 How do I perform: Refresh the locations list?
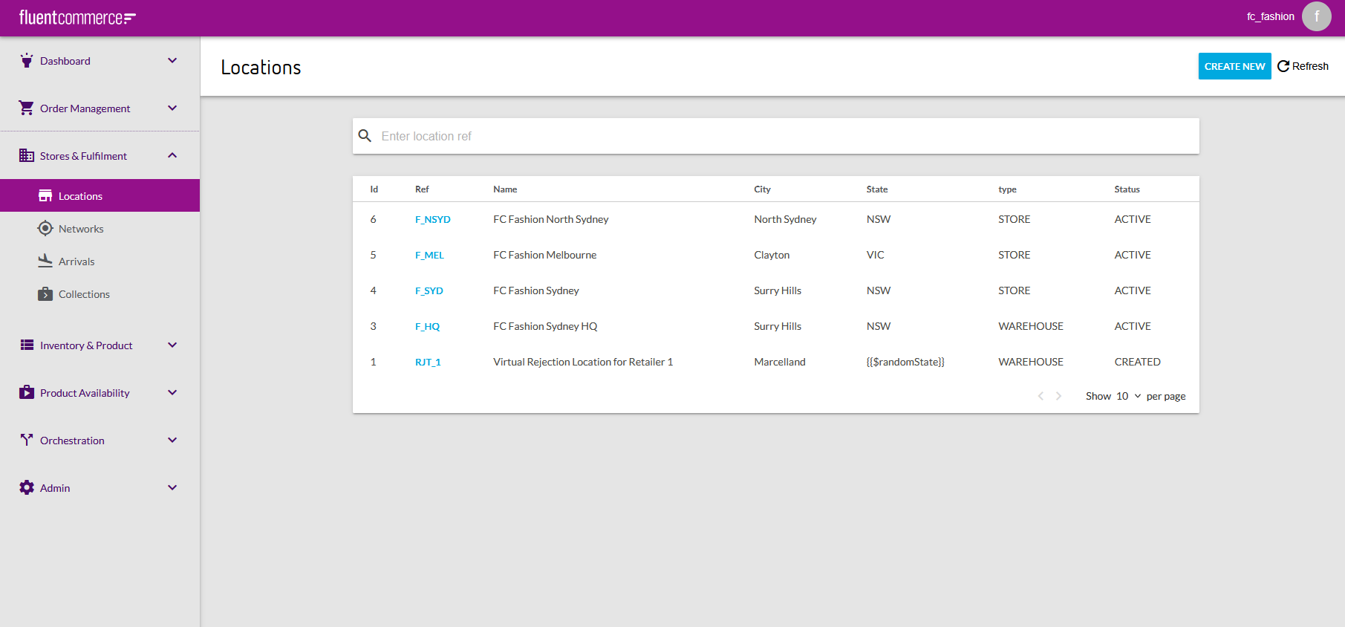pos(1303,66)
